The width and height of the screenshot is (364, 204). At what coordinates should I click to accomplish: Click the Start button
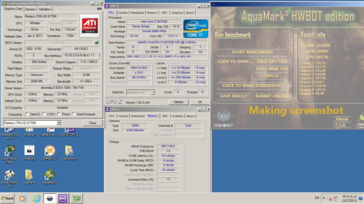tap(7, 198)
